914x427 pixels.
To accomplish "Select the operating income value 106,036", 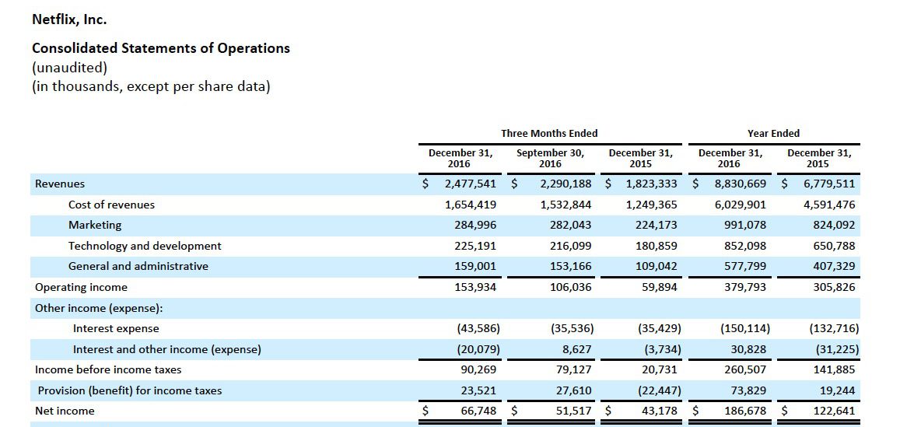I will (566, 287).
